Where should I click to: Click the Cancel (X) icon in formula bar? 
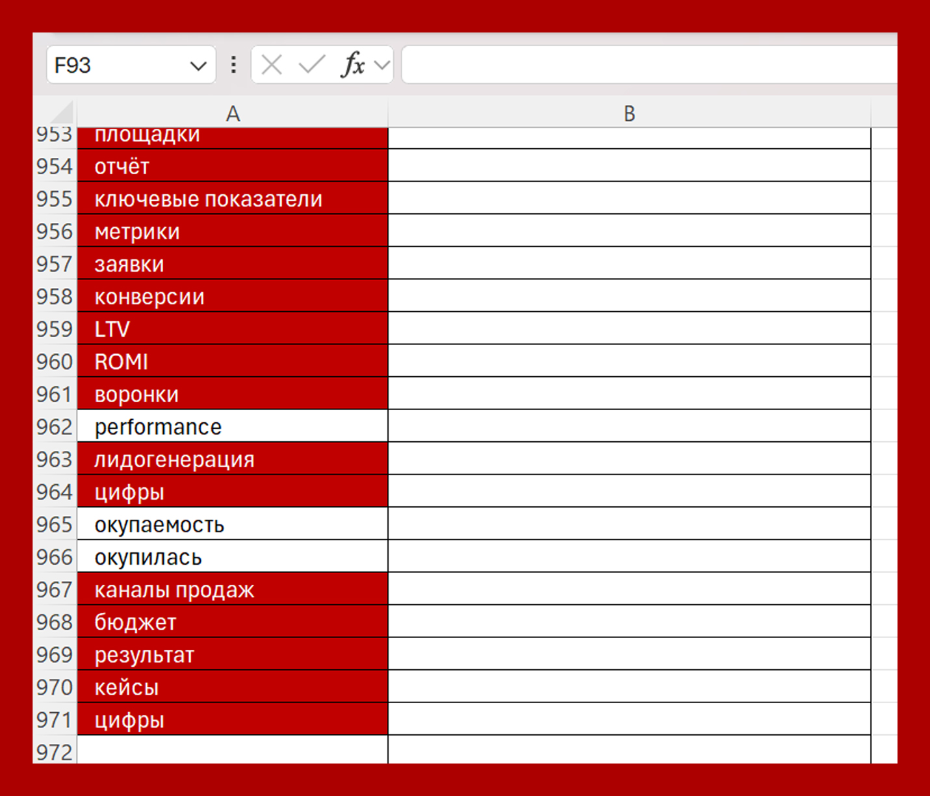272,65
